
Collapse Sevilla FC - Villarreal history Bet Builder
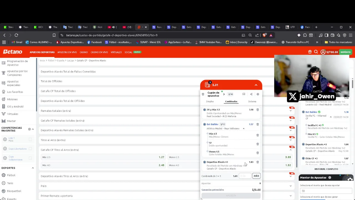tap(331, 117)
